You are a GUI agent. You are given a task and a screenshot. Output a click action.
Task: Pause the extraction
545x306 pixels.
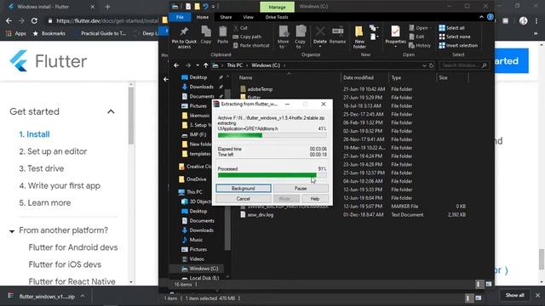301,189
